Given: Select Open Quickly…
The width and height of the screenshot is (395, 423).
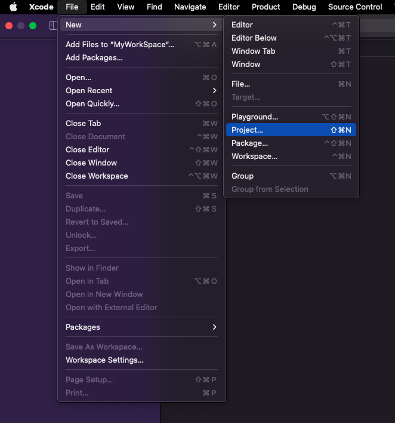Looking at the screenshot, I should coord(141,104).
